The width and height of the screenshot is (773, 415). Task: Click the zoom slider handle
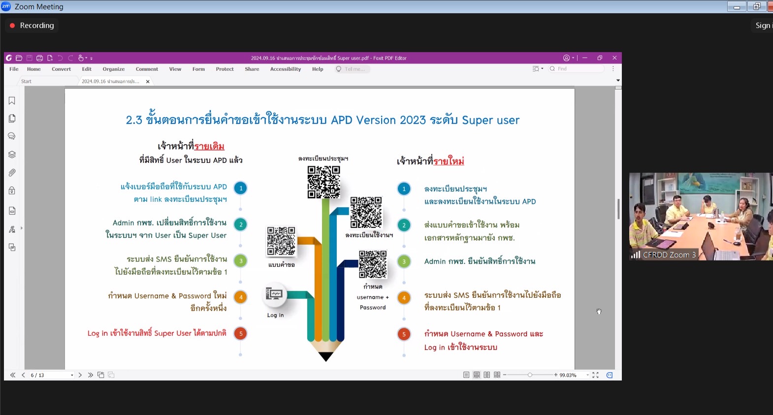[x=530, y=375]
